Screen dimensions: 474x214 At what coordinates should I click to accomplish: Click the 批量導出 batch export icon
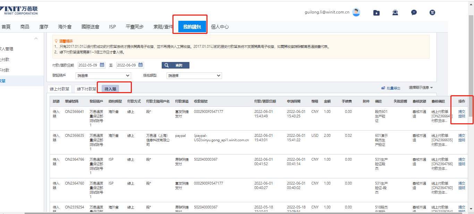(383, 88)
